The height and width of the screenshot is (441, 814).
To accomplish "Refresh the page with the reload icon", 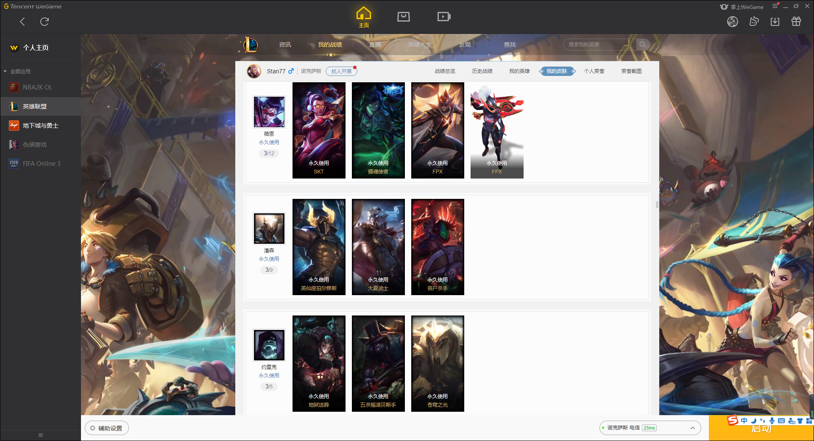I will pos(45,22).
